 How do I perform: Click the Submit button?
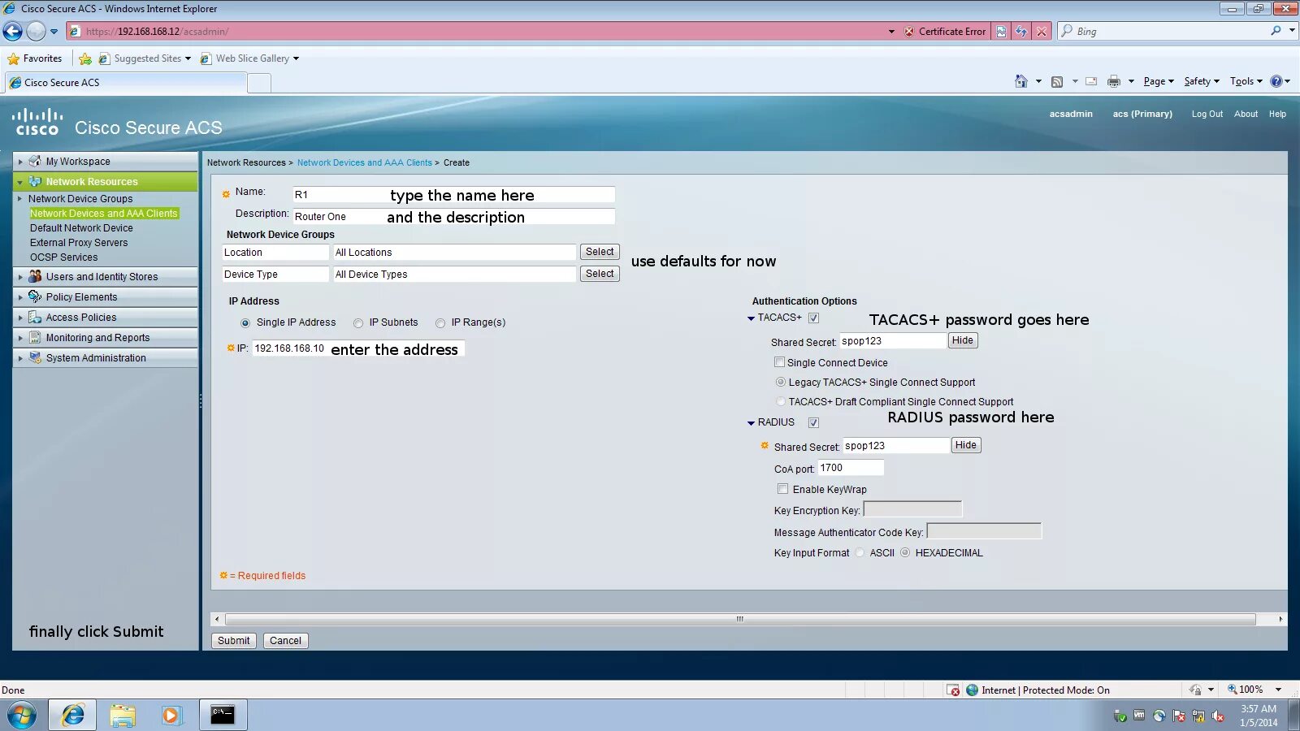(234, 641)
